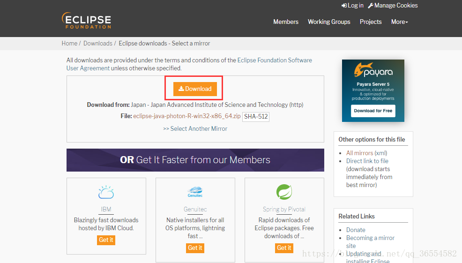Image resolution: width=462 pixels, height=263 pixels.
Task: Open Eclipse Foundation Software User Agreement link
Action: coord(189,64)
